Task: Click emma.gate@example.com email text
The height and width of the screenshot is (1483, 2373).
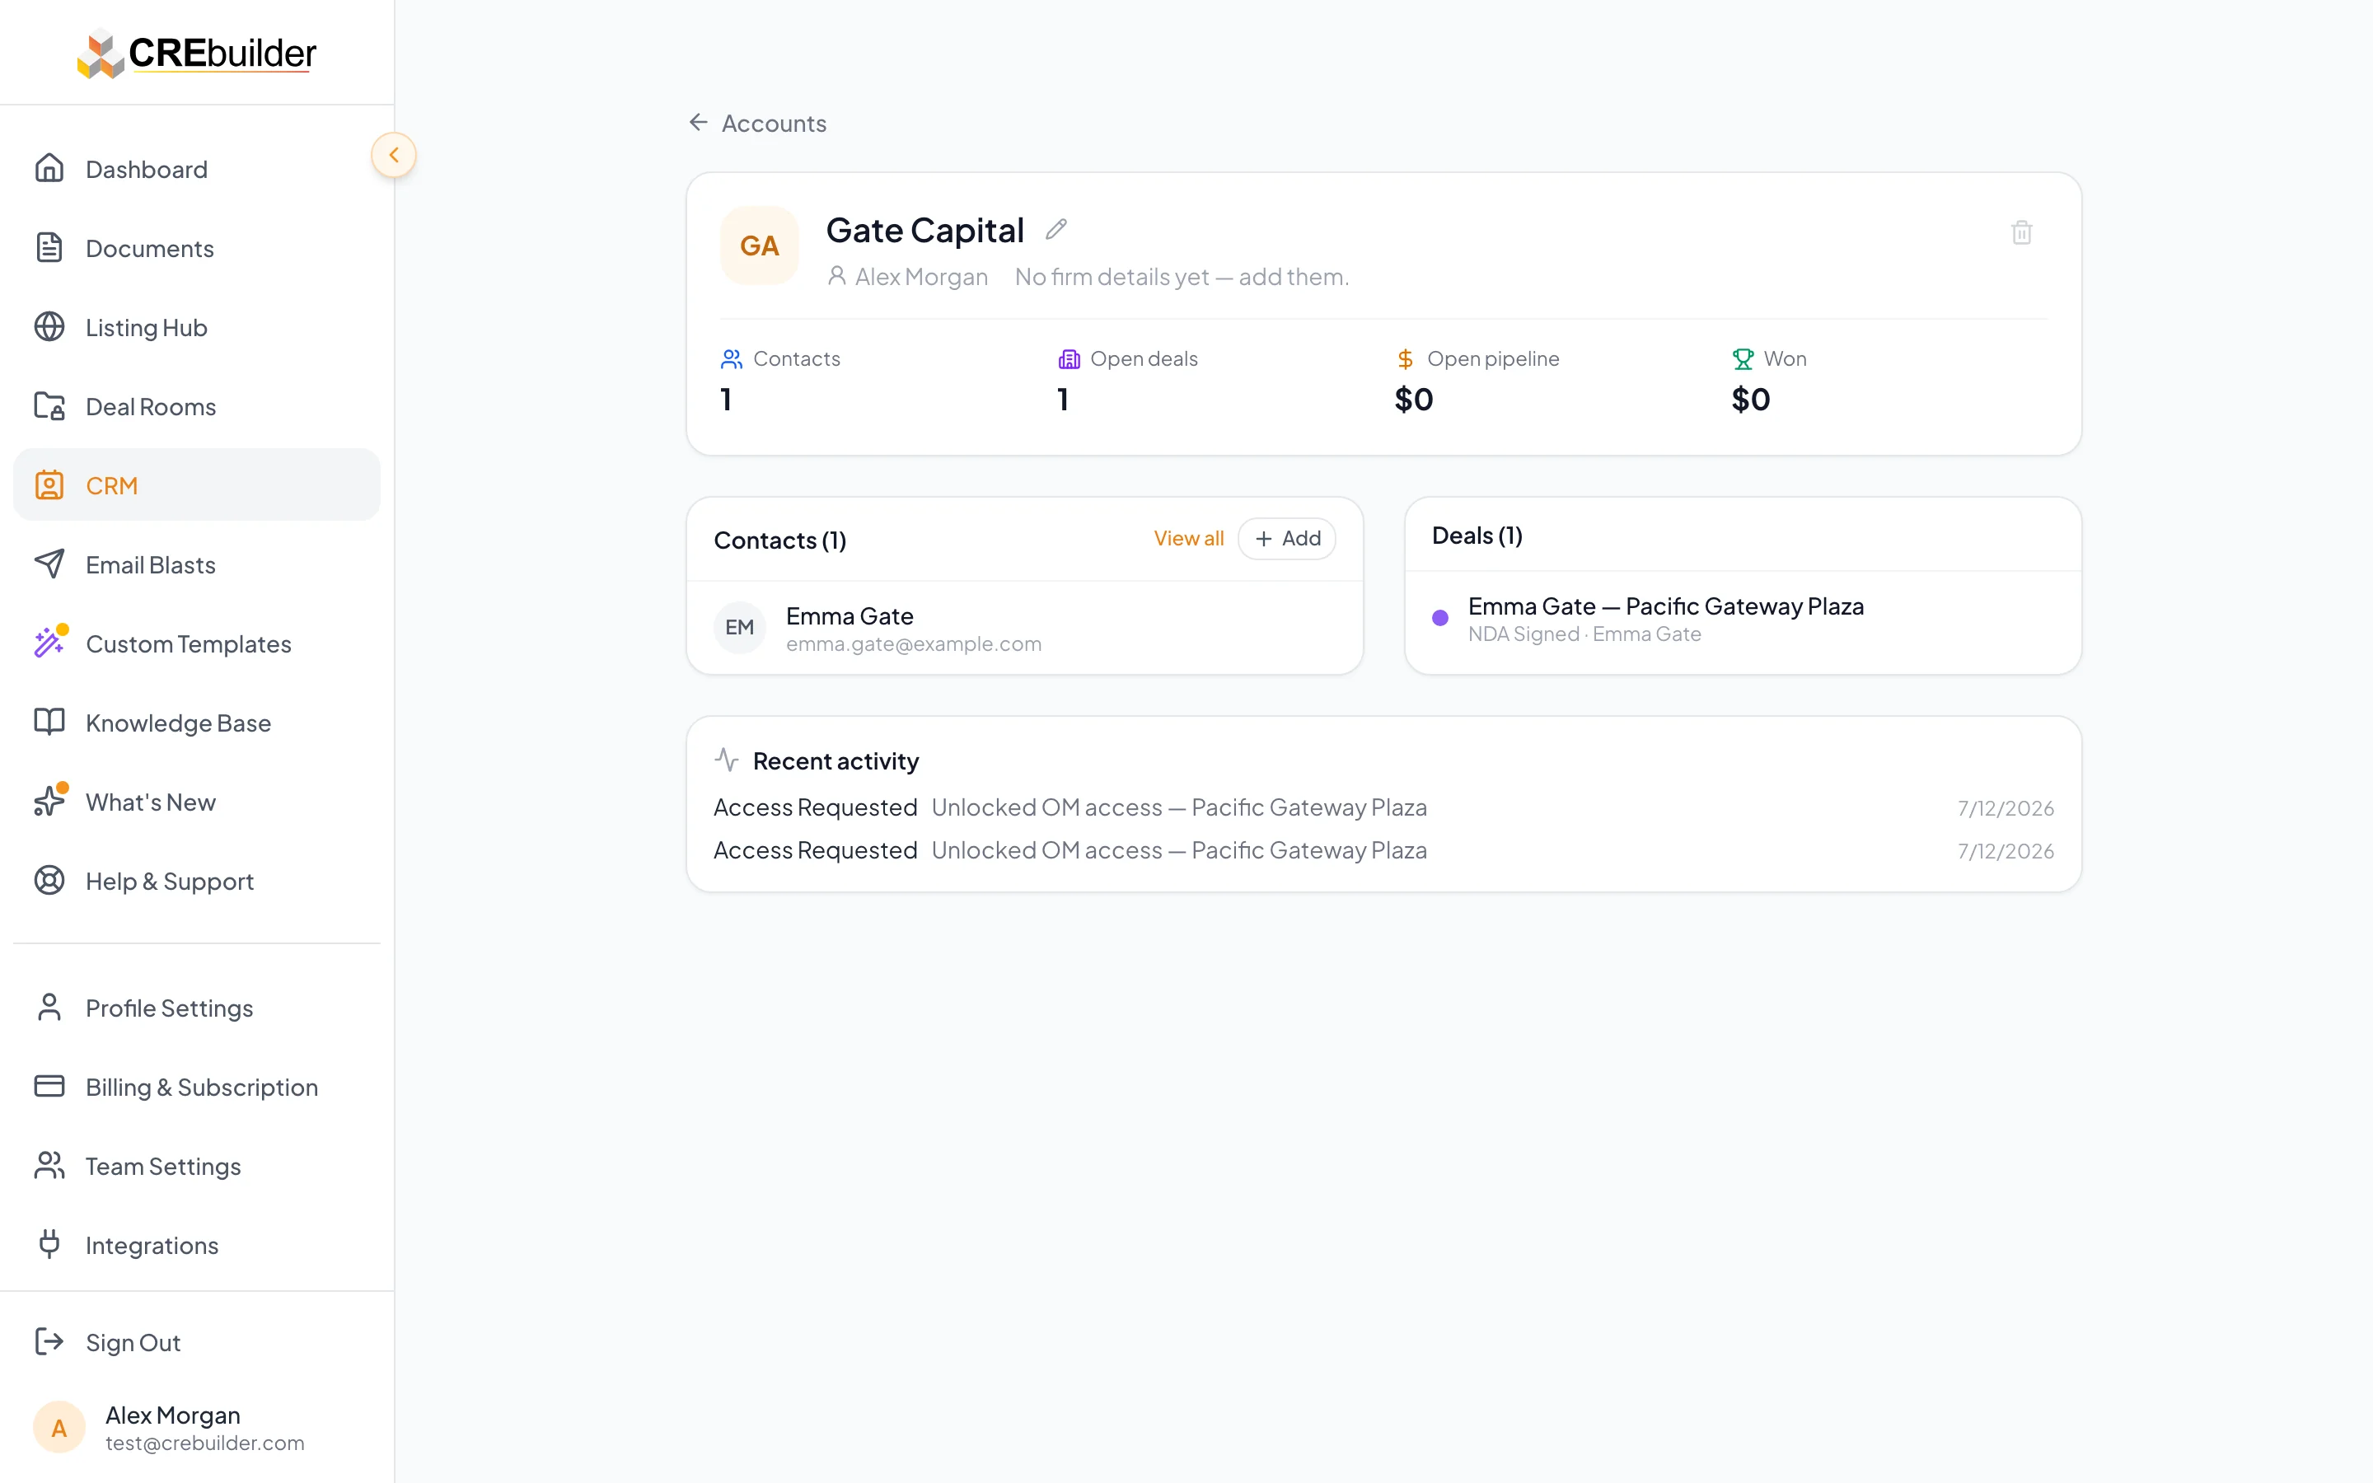Action: point(913,643)
